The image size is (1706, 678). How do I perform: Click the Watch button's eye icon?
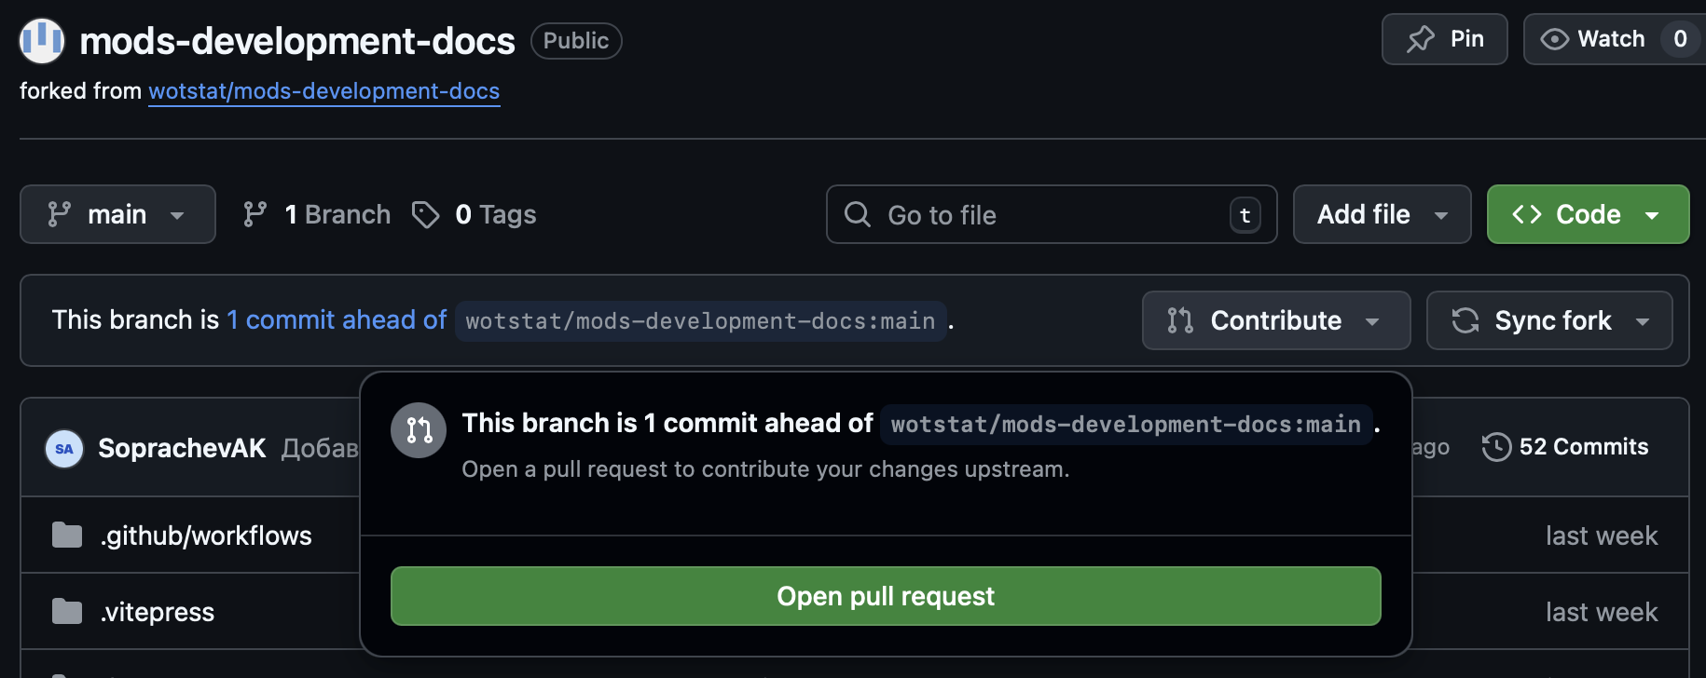1554,39
